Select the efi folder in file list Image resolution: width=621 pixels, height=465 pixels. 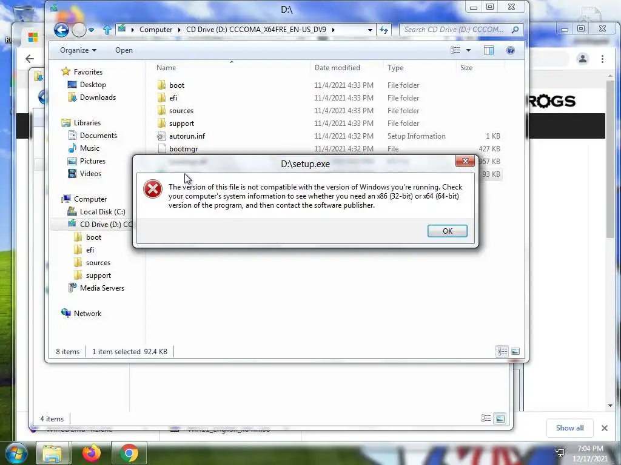point(173,97)
